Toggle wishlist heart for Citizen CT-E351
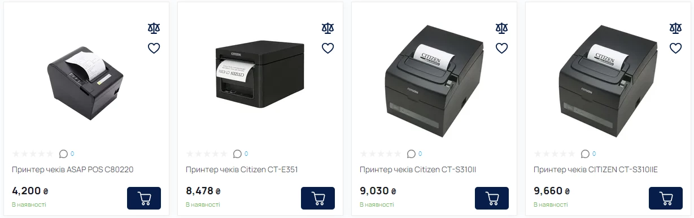The height and width of the screenshot is (218, 694). pyautogui.click(x=328, y=48)
